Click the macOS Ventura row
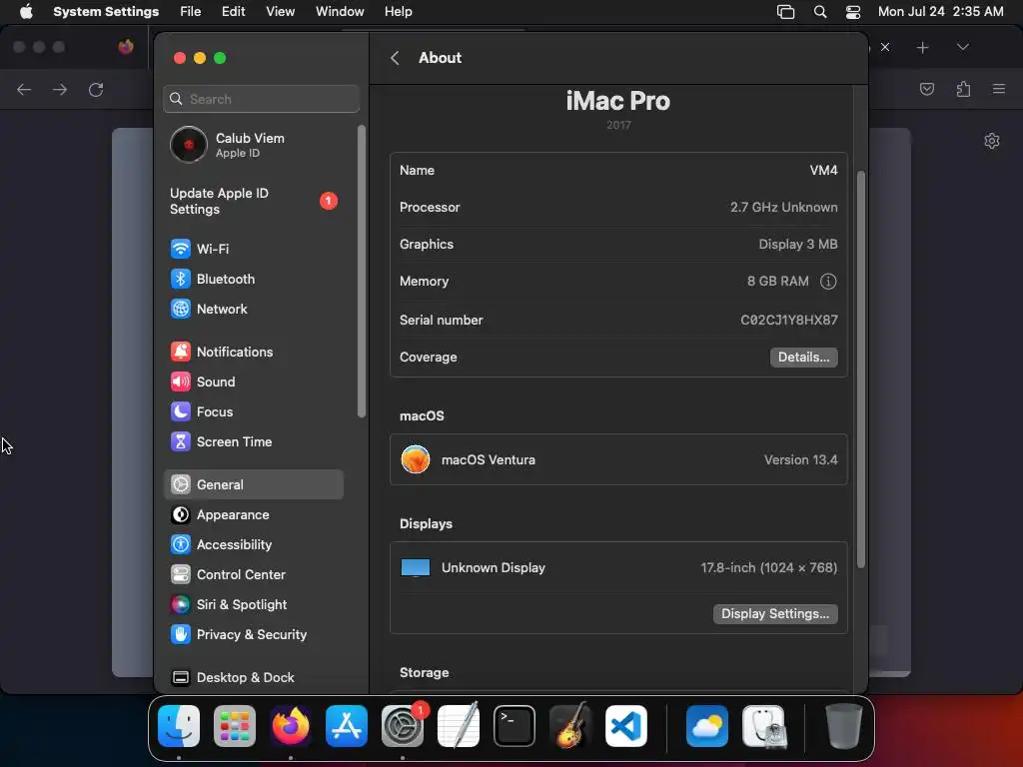This screenshot has height=767, width=1023. (x=618, y=459)
